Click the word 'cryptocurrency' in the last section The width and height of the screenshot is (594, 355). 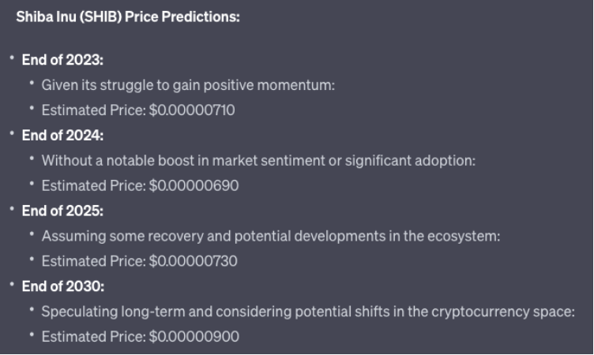[x=480, y=312]
